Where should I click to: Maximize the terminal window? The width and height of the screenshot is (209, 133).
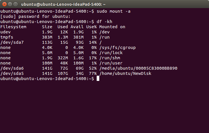tap(15, 4)
